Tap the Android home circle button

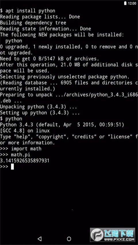point(69,239)
